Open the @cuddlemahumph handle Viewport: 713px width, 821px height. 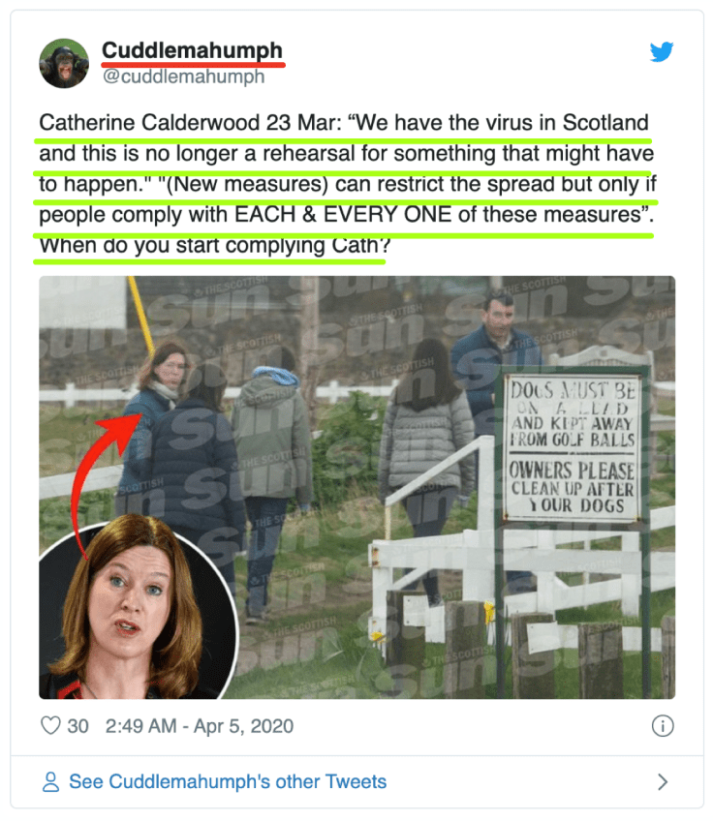pos(184,76)
